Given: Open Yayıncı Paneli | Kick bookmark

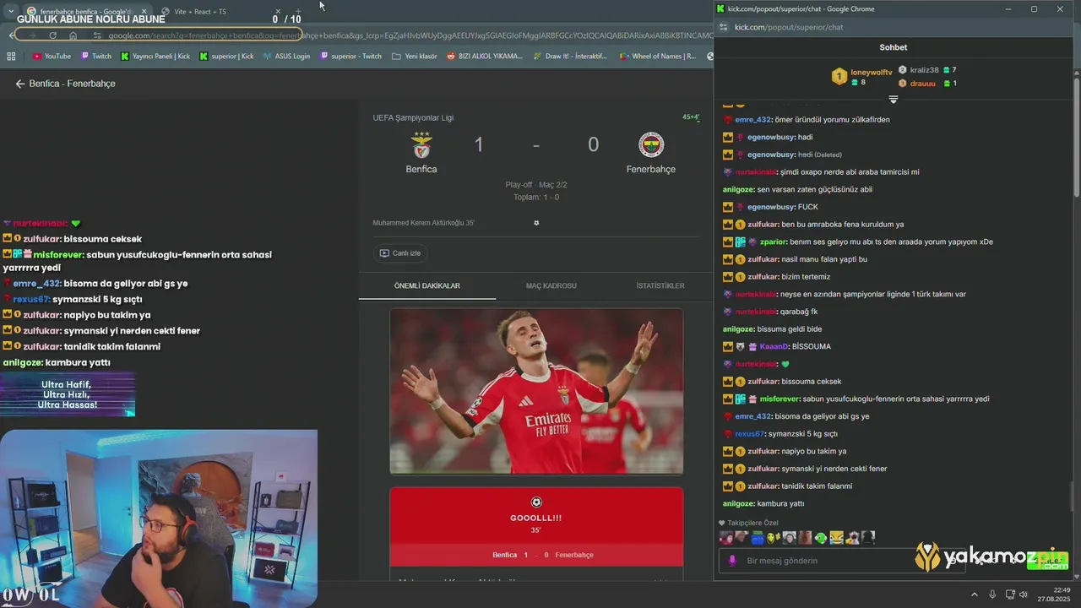Looking at the screenshot, I should tap(155, 57).
